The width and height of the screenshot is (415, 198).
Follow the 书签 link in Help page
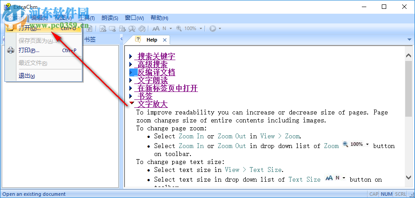(144, 96)
